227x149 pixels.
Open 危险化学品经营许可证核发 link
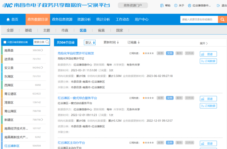pos(76,53)
